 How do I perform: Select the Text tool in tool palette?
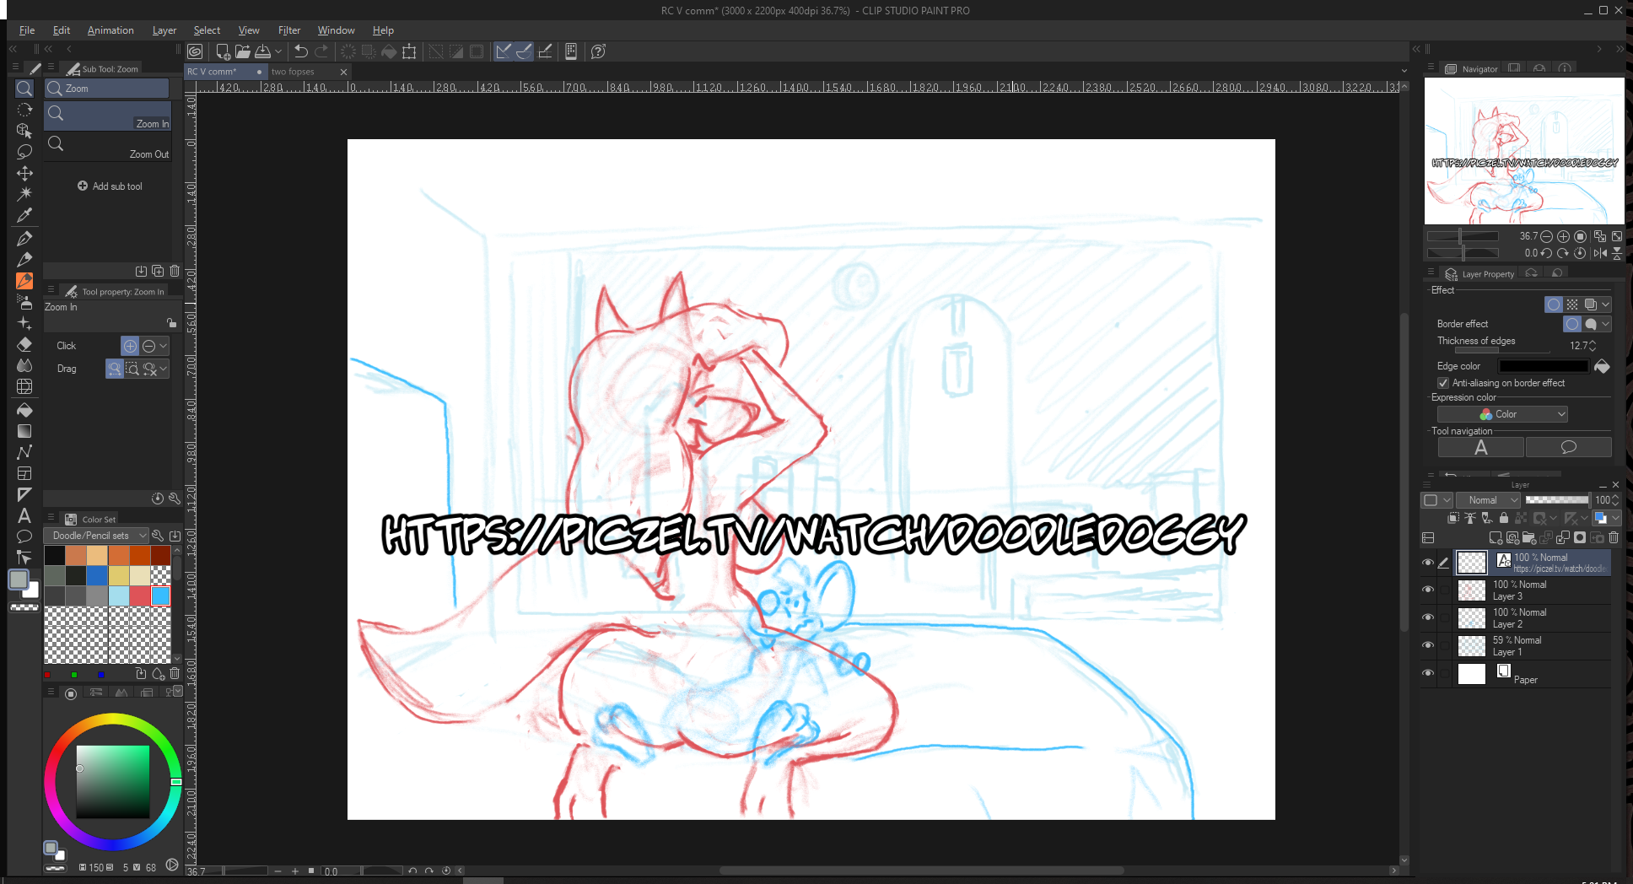[x=24, y=515]
